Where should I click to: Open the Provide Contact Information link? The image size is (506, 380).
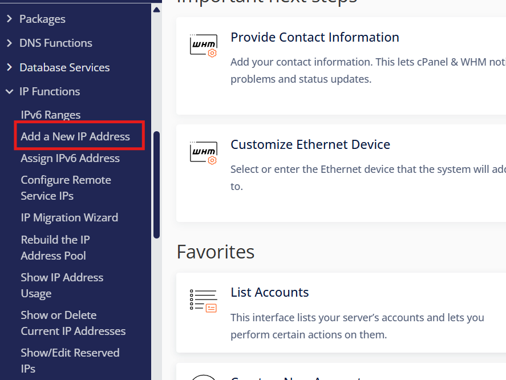click(x=315, y=37)
